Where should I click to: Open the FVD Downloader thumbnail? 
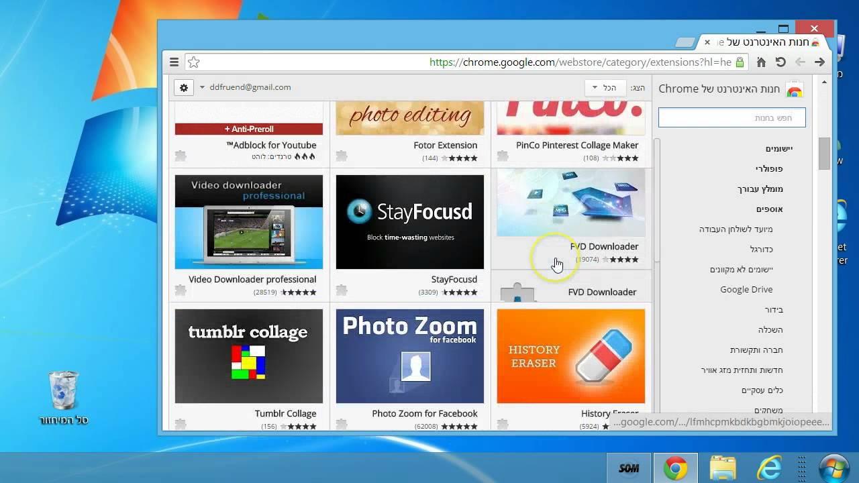coord(571,203)
